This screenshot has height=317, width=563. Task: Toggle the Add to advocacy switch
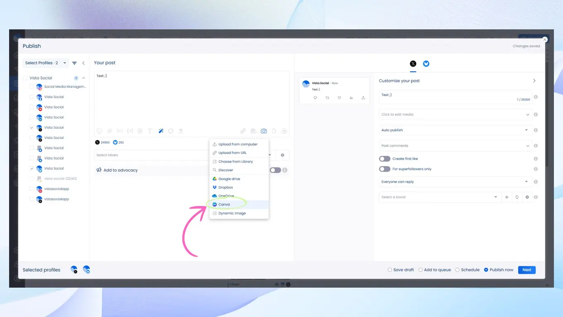coord(275,170)
